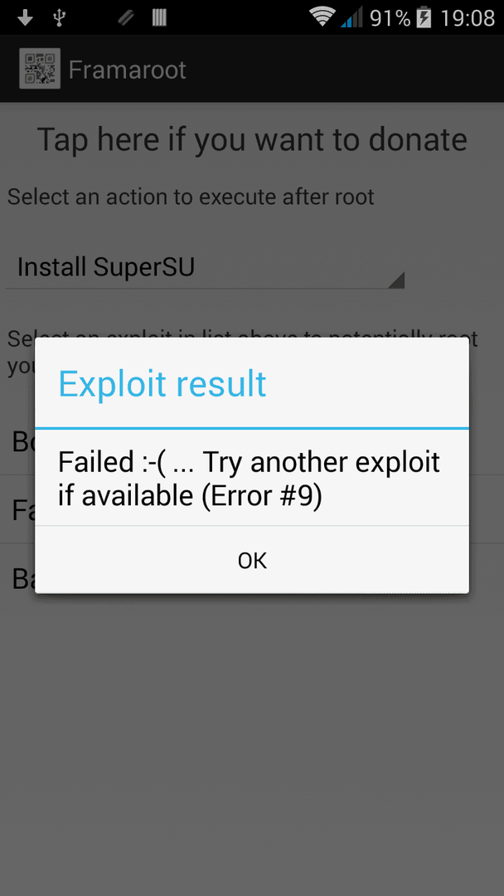Tap the charging battery icon
The height and width of the screenshot is (896, 504).
[424, 17]
